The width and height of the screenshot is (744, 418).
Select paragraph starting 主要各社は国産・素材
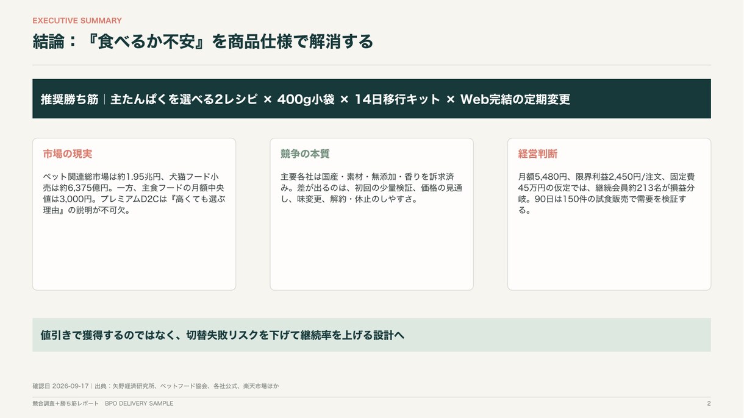coord(371,188)
